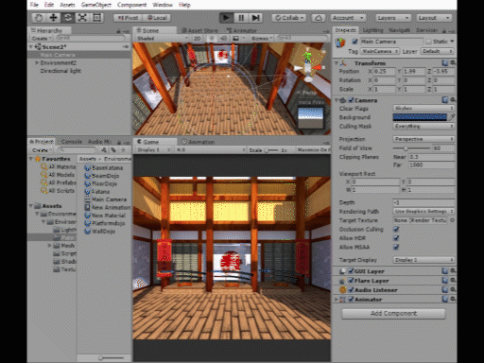
Task: Select the WallDojo prefab asset
Action: 99,232
